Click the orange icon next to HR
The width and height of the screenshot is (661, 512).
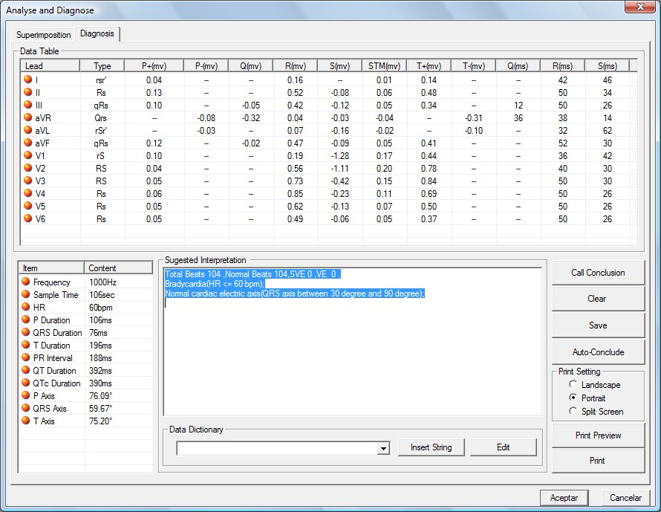25,308
